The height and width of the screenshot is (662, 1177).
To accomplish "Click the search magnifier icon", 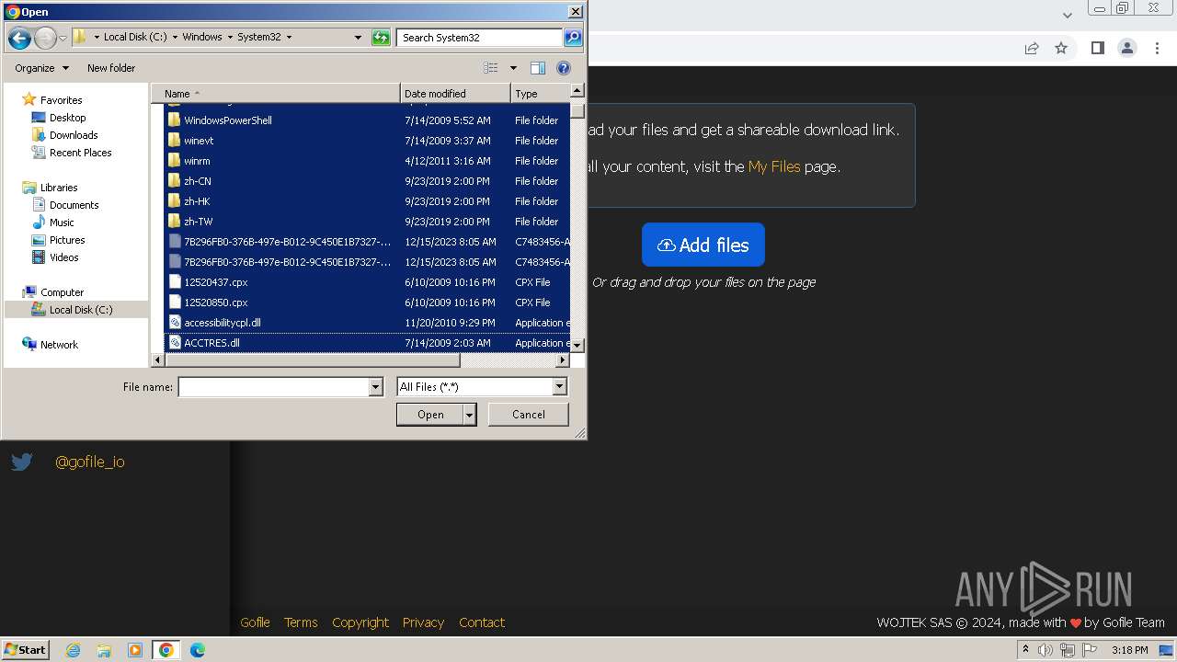I will pos(573,38).
